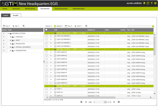Check the box for 132KV UG PARKING 2
This screenshot has height=110, width=158.
pyautogui.click(x=47, y=39)
